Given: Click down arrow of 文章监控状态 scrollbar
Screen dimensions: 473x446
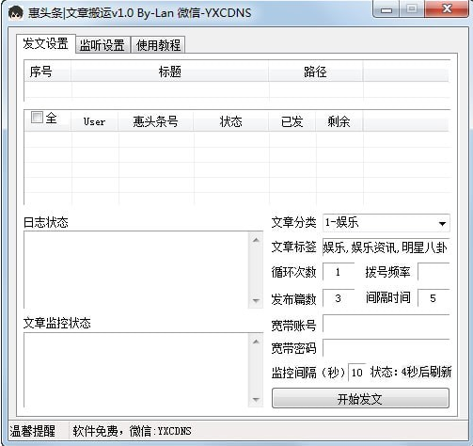Looking at the screenshot, I should point(256,400).
